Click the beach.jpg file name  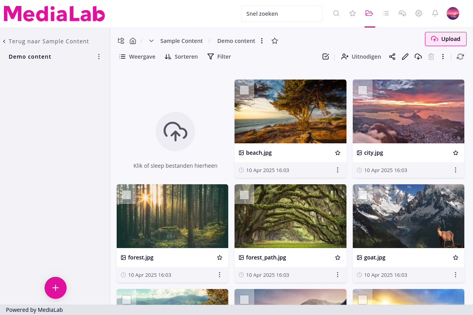(x=259, y=153)
